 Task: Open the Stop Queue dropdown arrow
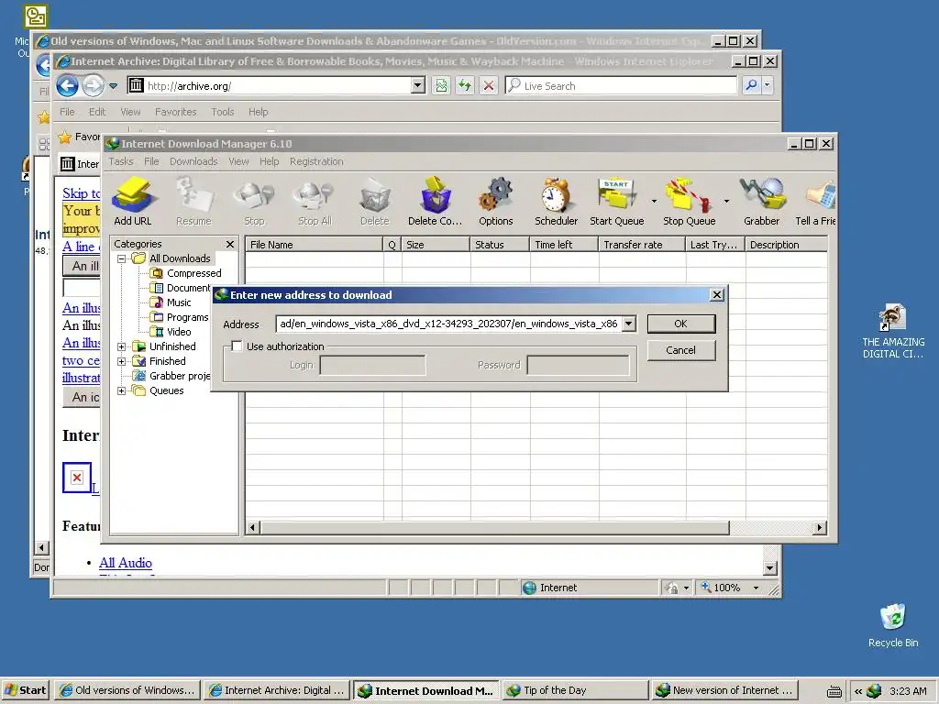[726, 201]
